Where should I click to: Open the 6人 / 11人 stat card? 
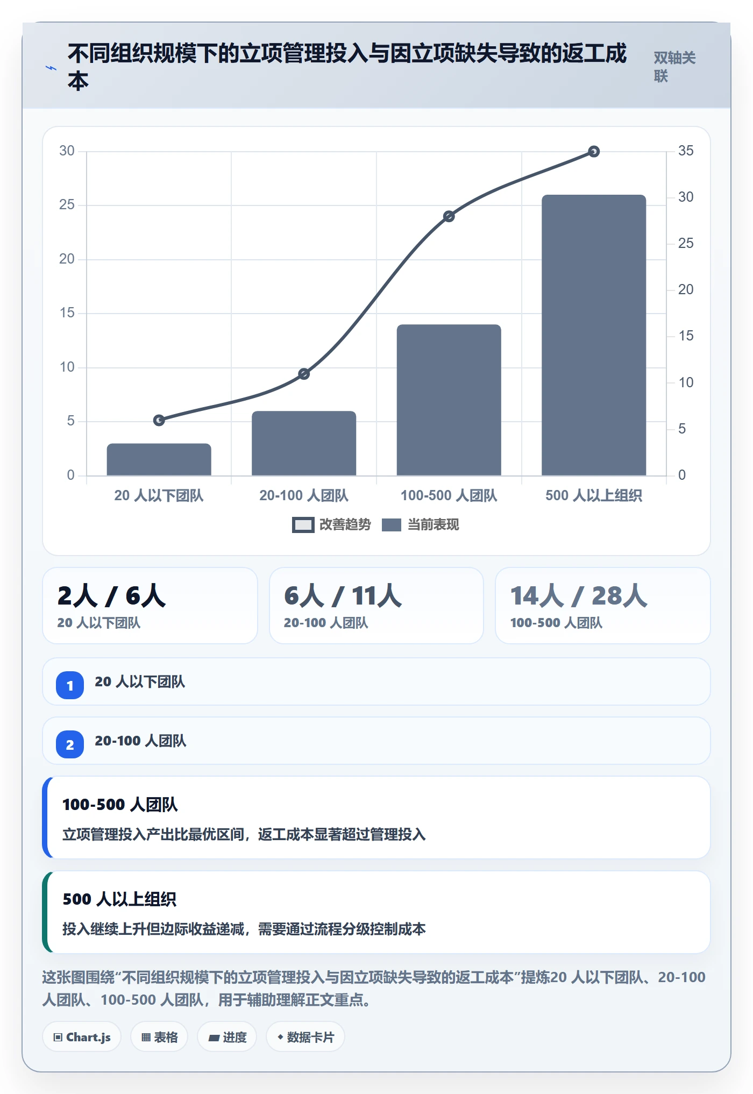[x=376, y=606]
